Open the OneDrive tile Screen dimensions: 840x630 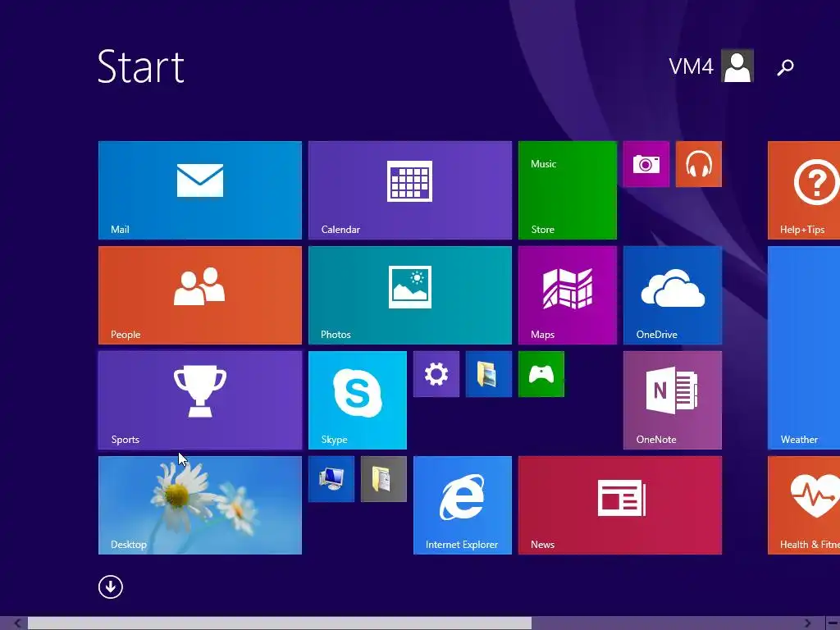pos(673,295)
